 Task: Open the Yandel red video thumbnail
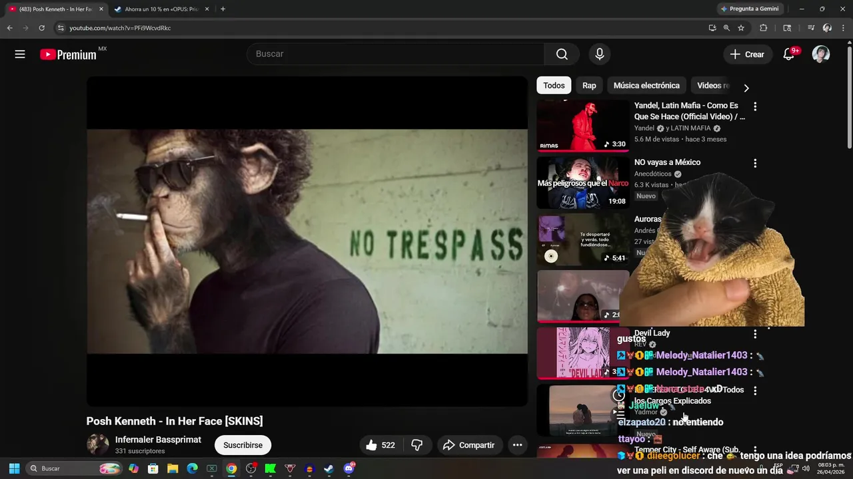coord(583,126)
